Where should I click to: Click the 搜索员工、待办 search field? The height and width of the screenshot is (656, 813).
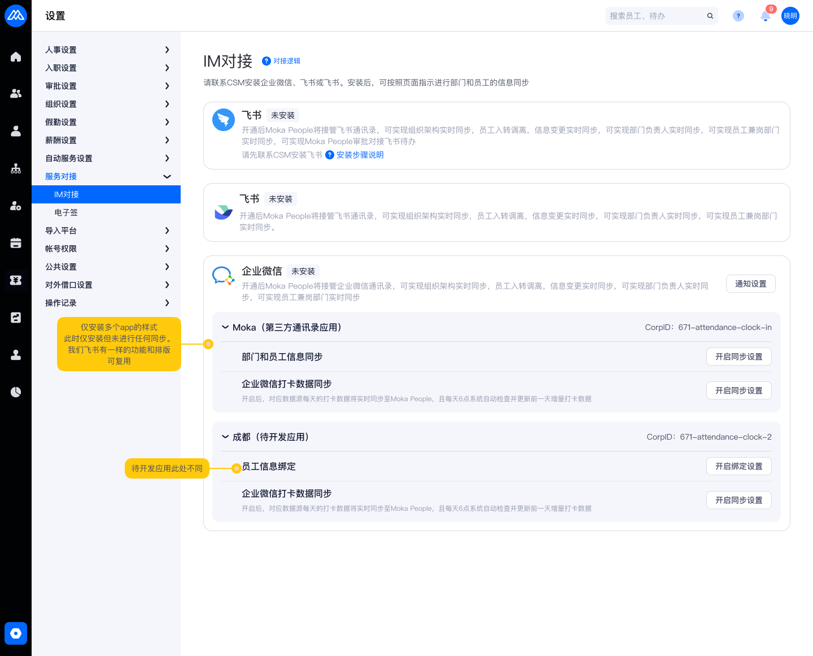point(655,16)
